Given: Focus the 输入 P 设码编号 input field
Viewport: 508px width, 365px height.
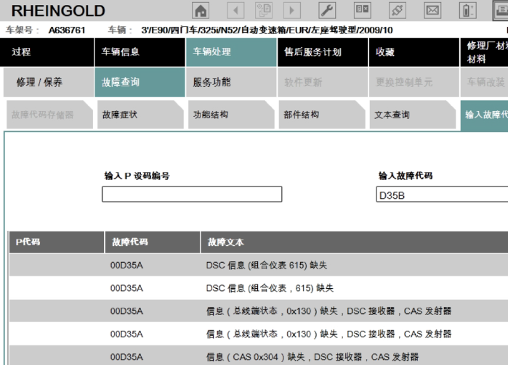Looking at the screenshot, I should (192, 194).
